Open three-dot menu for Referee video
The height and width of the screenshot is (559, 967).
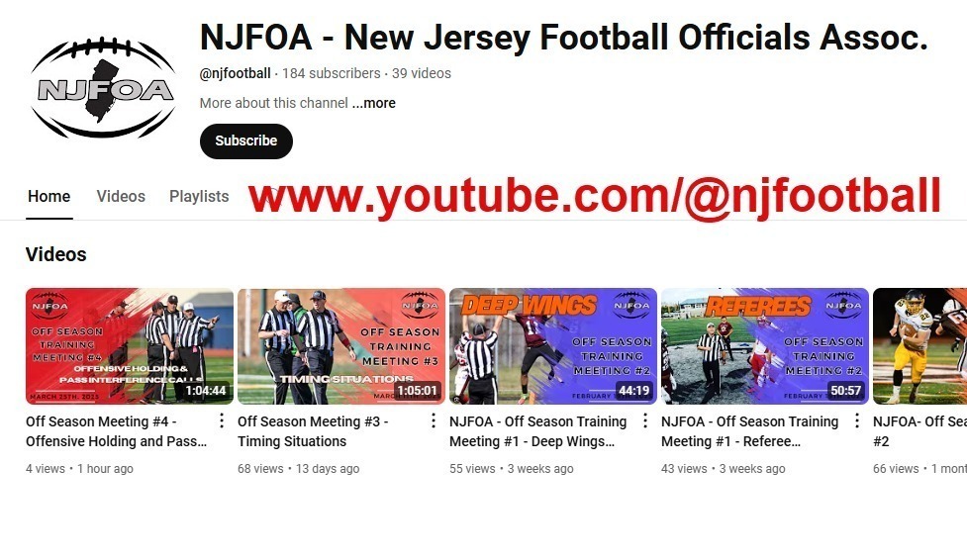click(856, 420)
